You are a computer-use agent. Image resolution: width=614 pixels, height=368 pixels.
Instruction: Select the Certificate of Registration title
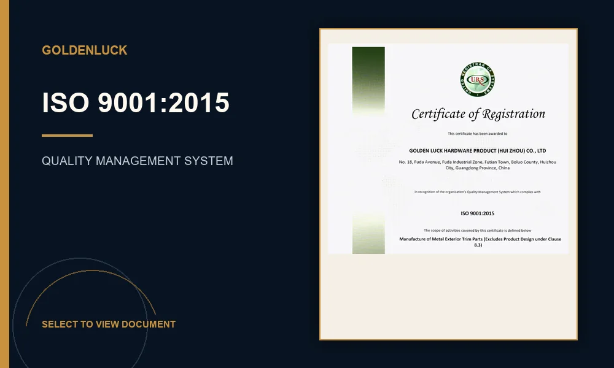pyautogui.click(x=478, y=114)
